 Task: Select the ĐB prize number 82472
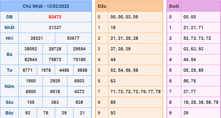[55, 17]
